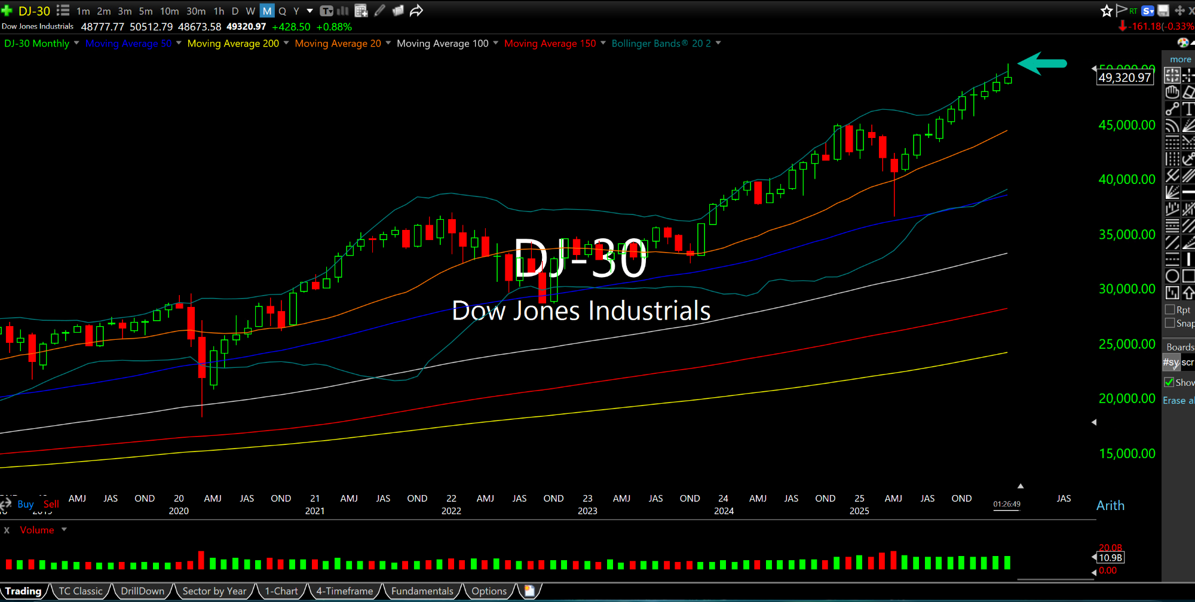Click the star favorite icon

point(1107,11)
